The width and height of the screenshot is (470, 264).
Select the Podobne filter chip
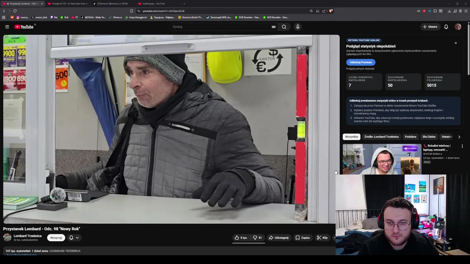pos(411,137)
